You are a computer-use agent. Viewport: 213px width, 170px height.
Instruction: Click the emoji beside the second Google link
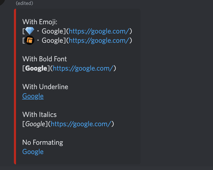pos(29,40)
